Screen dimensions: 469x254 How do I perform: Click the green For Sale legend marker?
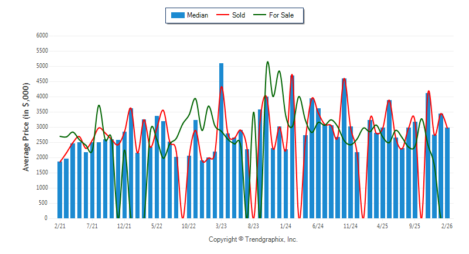(x=259, y=15)
